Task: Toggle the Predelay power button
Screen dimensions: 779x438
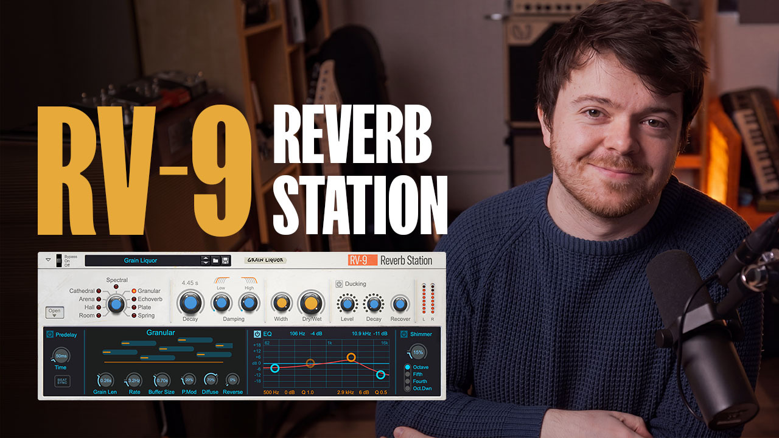Action: coord(49,334)
